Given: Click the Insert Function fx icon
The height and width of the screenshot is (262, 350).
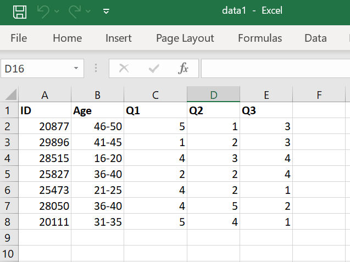Looking at the screenshot, I should coord(184,68).
